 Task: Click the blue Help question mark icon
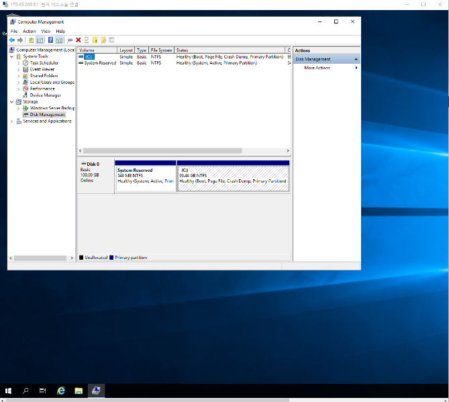click(50, 40)
